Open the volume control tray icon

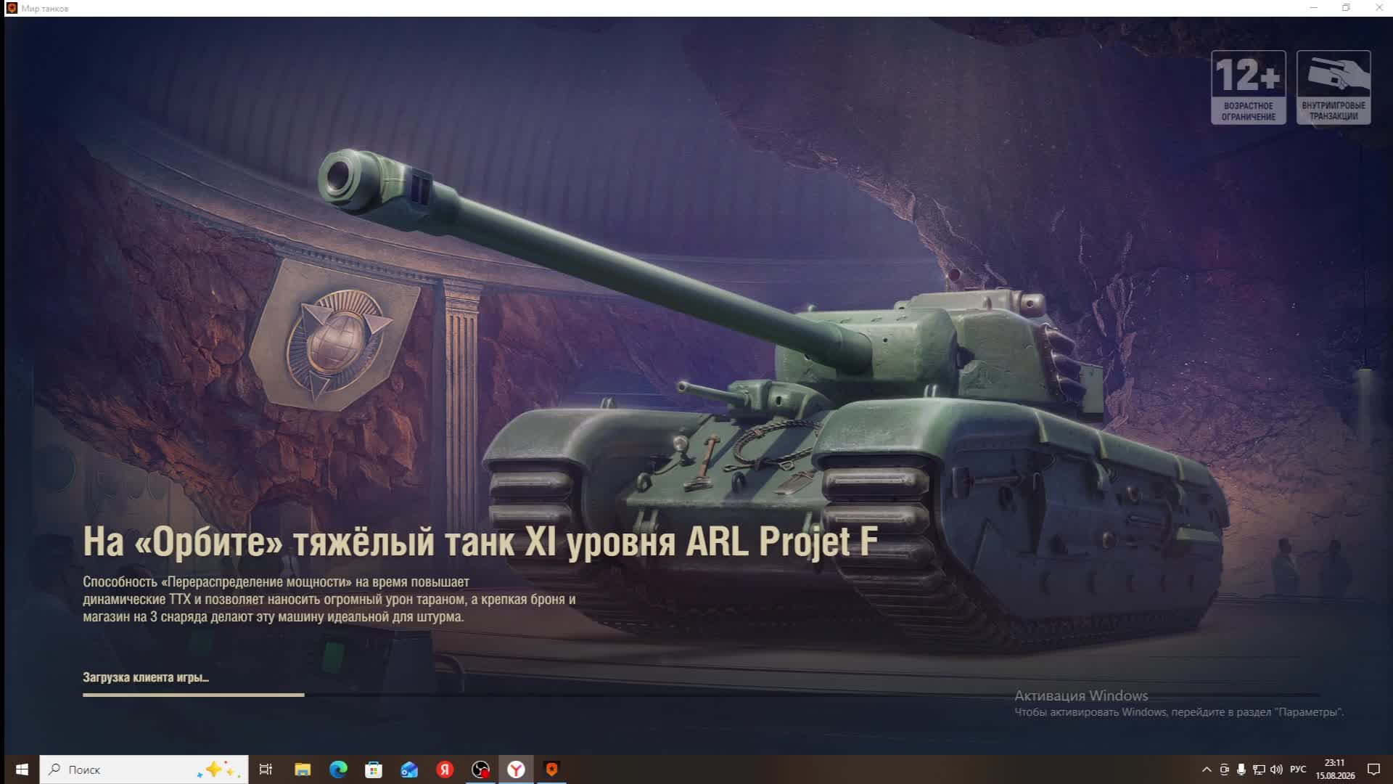[1276, 769]
